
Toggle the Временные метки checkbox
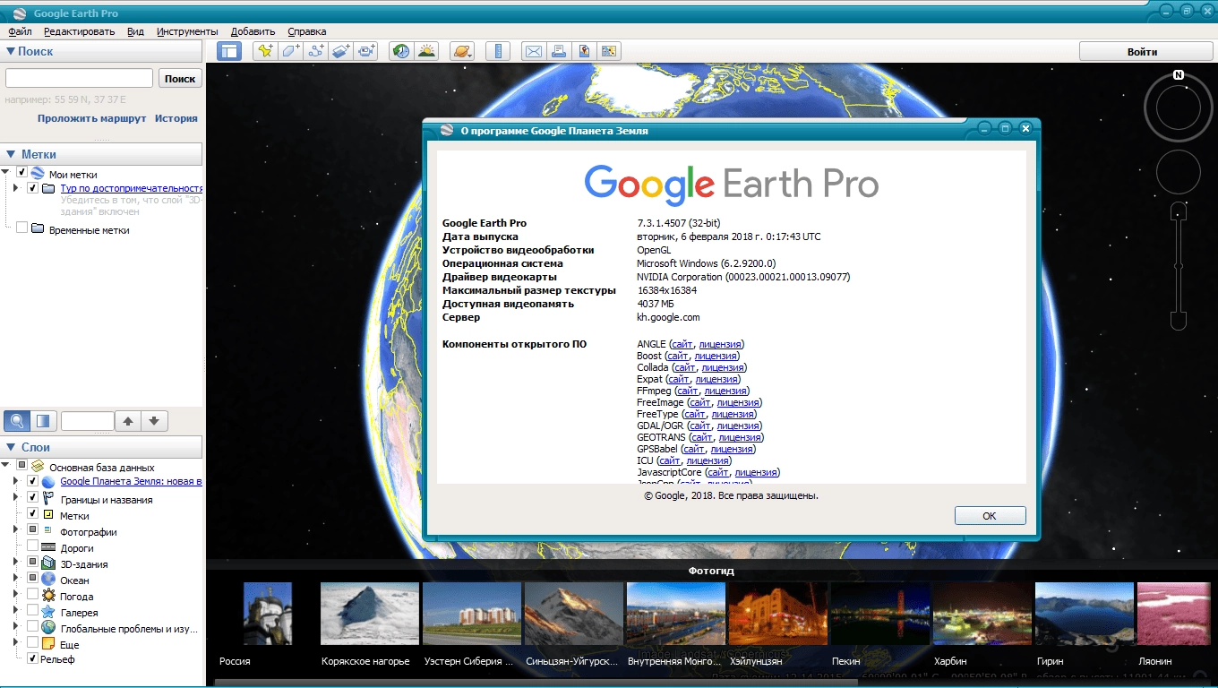tap(22, 228)
